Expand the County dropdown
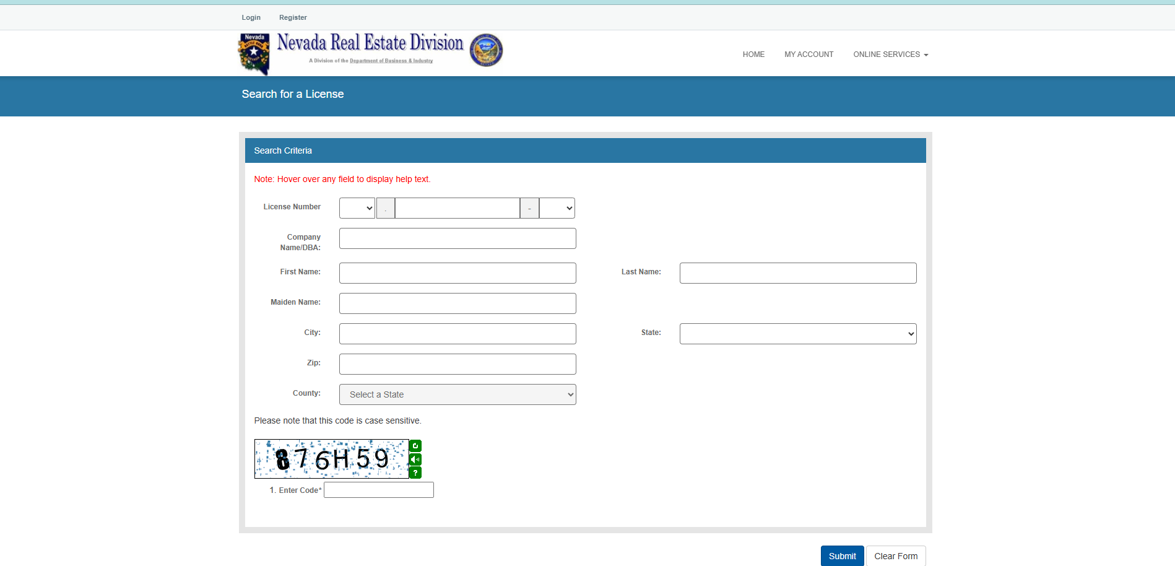Viewport: 1175px width, 566px height. pyautogui.click(x=457, y=394)
